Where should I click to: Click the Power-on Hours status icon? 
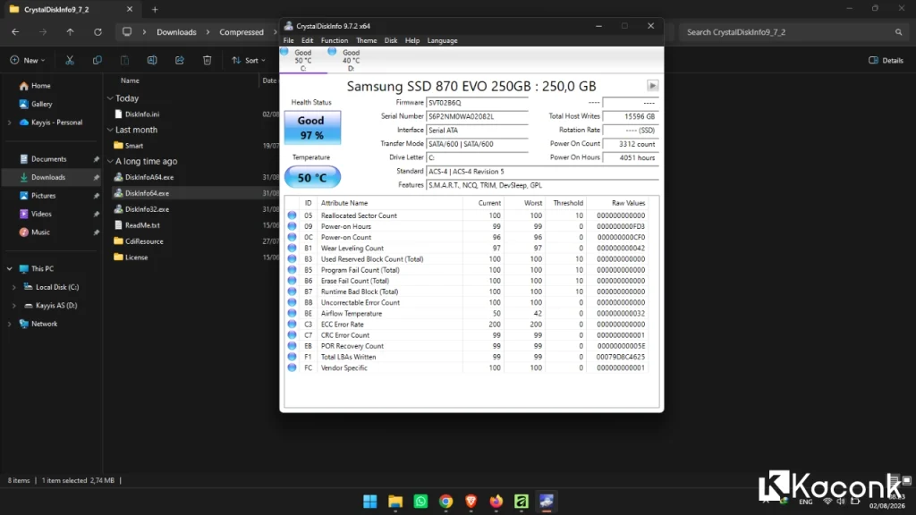tap(293, 226)
